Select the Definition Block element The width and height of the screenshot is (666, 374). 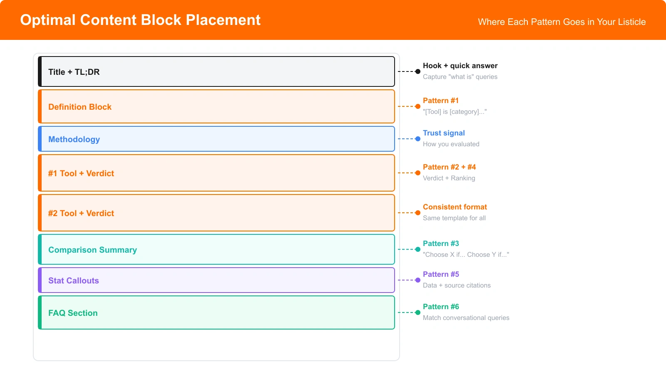(216, 106)
